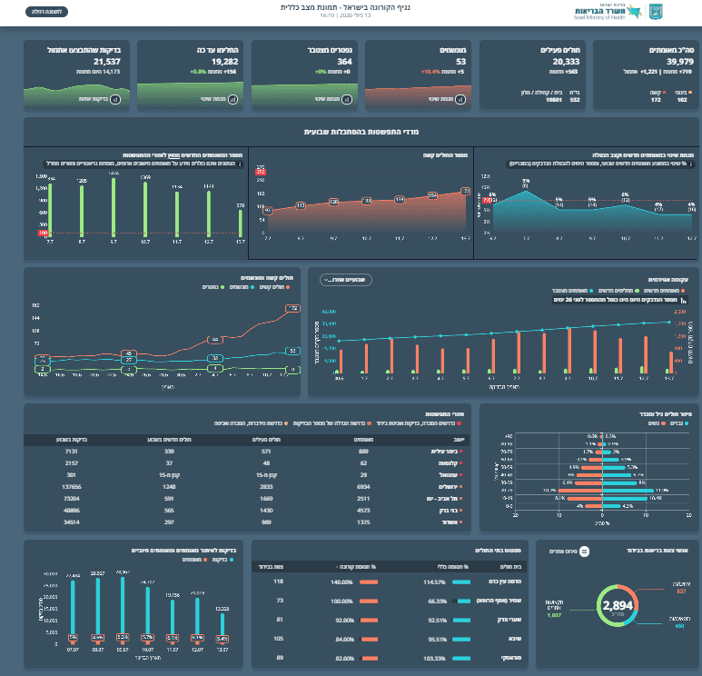
Task: Click the outbreak row with 34514 weekly tests
Action: point(247,522)
